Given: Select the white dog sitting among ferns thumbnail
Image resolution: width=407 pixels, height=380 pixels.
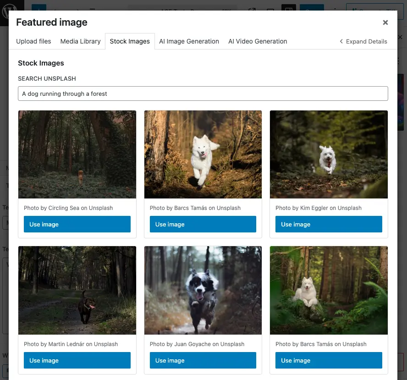Looking at the screenshot, I should click(329, 290).
